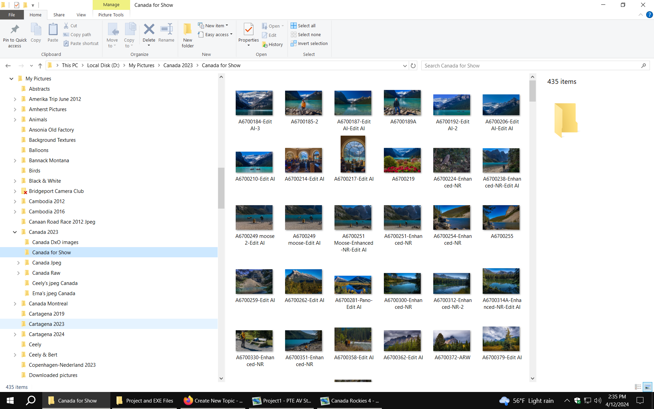
Task: Click Invert selection option
Action: click(309, 43)
